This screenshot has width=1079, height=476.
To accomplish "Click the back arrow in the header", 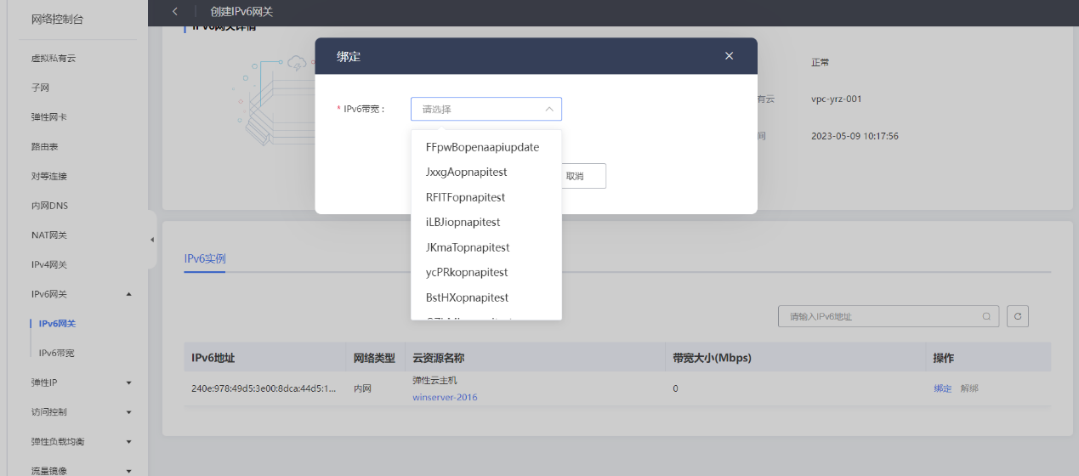I will (175, 11).
